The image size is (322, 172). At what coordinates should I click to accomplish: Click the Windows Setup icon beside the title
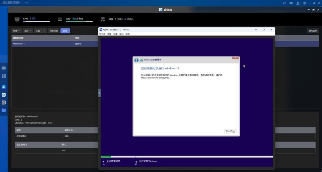tap(142, 60)
